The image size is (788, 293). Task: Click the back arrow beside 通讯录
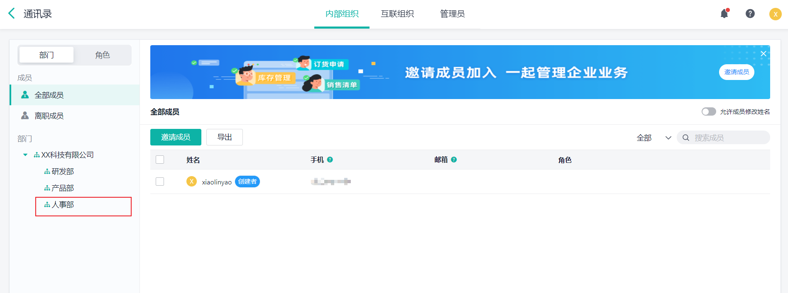click(12, 14)
